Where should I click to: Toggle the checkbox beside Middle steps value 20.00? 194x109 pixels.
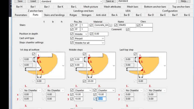point(84,81)
